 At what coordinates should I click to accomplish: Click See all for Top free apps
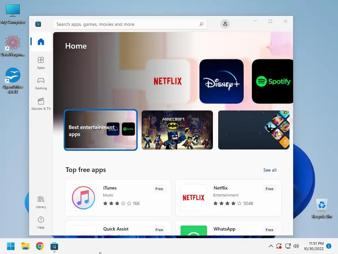coord(270,170)
